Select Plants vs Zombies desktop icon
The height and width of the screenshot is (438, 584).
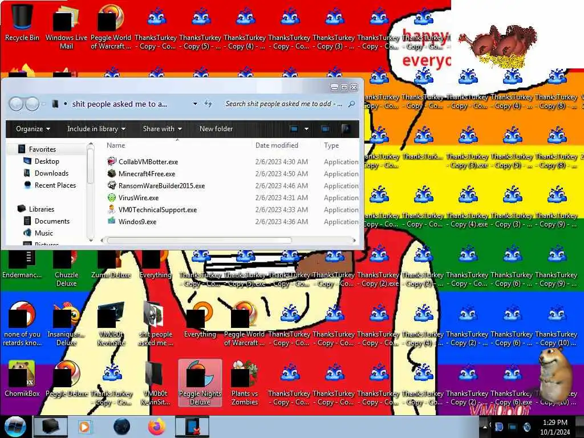[245, 383]
